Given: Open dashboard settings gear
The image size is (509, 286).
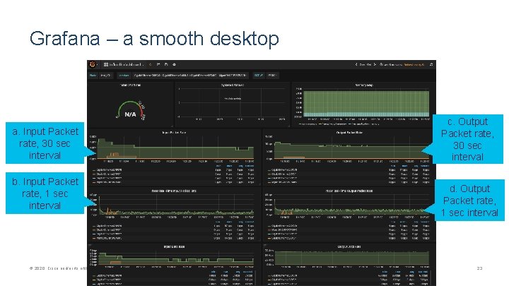Looking at the screenshot, I should coord(174,64).
